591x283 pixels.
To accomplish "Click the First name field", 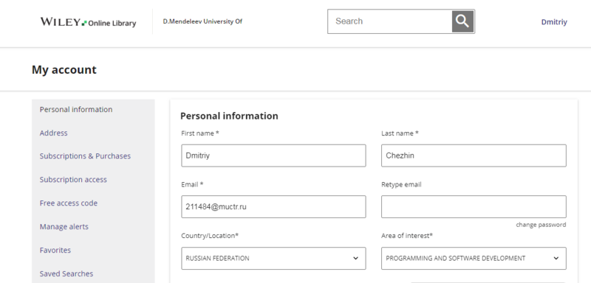I will 273,156.
